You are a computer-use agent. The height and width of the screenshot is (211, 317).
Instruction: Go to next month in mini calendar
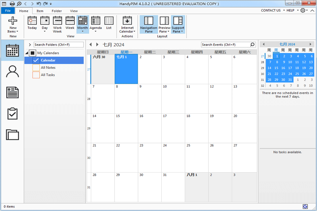[x=310, y=44]
